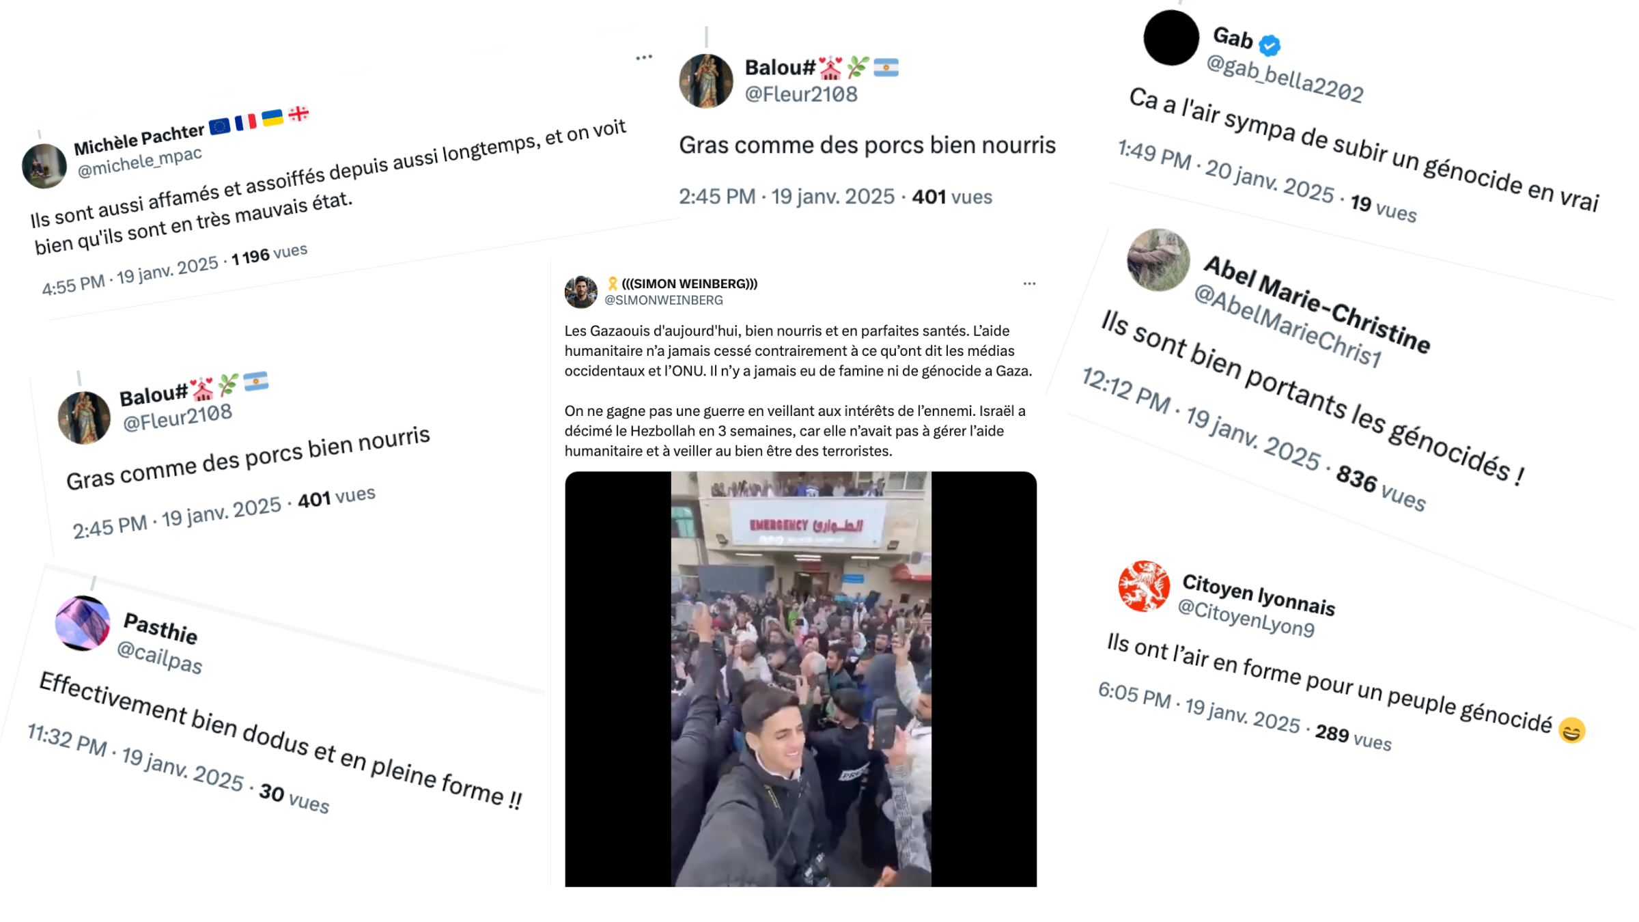
Task: Open the @AbelMarieChris1 handle link
Action: tap(1288, 326)
